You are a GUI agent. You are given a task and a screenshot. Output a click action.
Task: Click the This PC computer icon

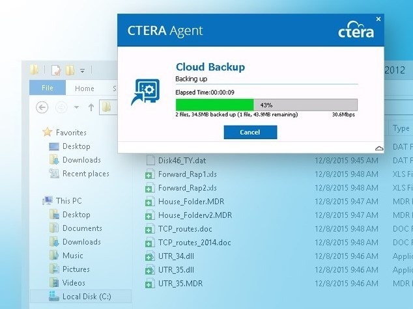point(48,200)
